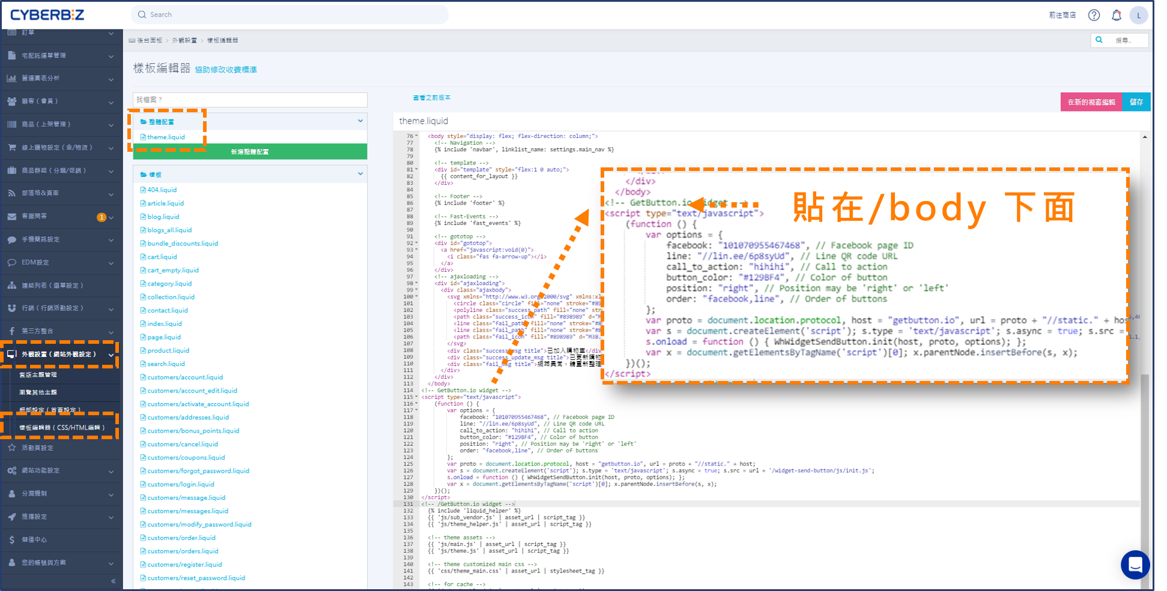Open 樣板編輯器（CSS/HTML編輯）submenu item
Screen dimensions: 1167x591
point(62,428)
